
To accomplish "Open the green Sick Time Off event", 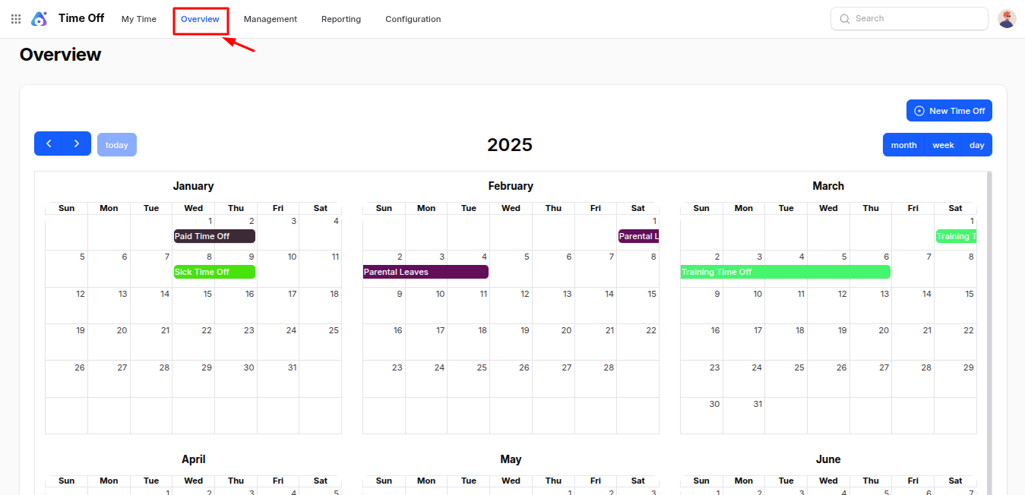I will click(214, 272).
